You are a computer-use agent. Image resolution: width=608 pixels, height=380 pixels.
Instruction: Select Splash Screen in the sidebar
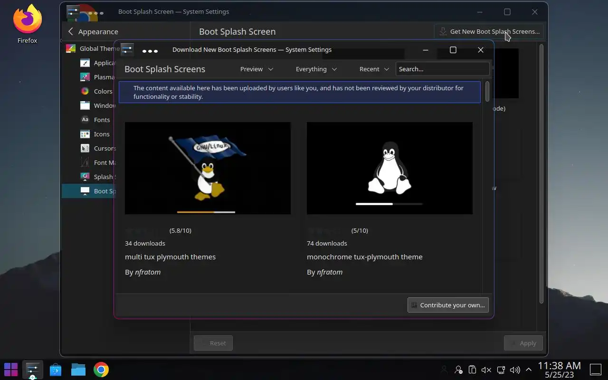coord(97,177)
